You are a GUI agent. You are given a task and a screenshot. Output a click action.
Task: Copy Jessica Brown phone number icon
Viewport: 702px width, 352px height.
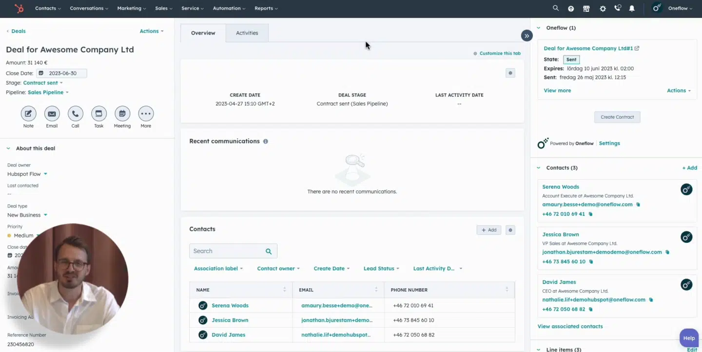click(591, 261)
